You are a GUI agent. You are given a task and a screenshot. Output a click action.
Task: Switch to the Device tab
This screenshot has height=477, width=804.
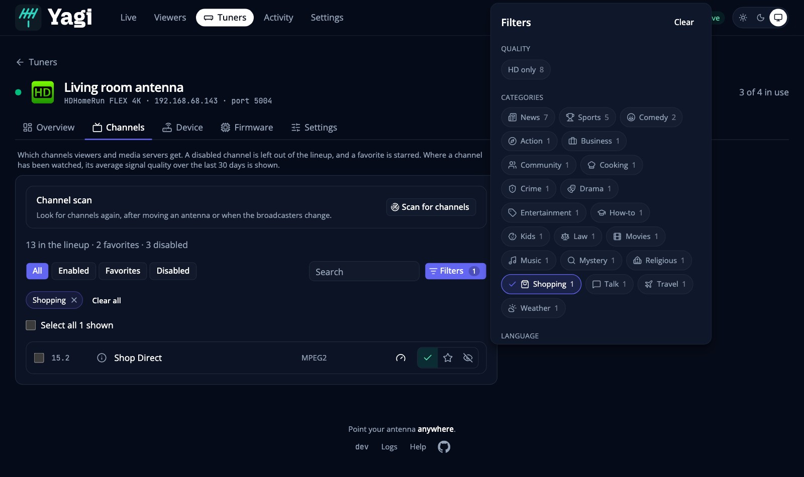[x=182, y=128]
